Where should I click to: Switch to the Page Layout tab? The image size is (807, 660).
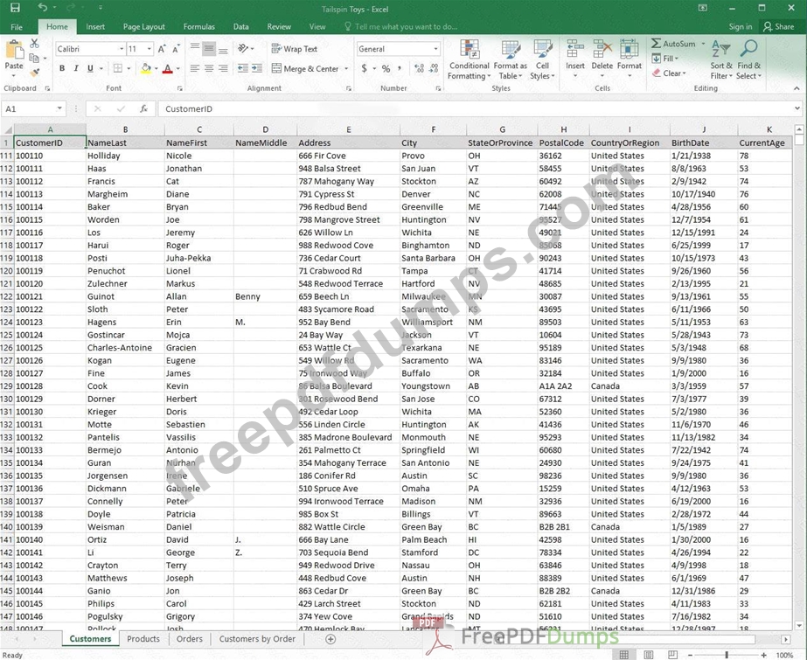pyautogui.click(x=144, y=27)
